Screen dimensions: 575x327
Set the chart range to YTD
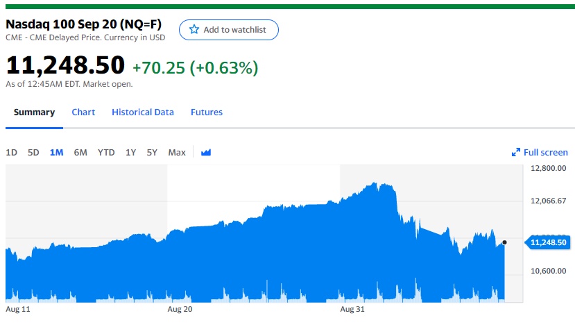pyautogui.click(x=106, y=152)
